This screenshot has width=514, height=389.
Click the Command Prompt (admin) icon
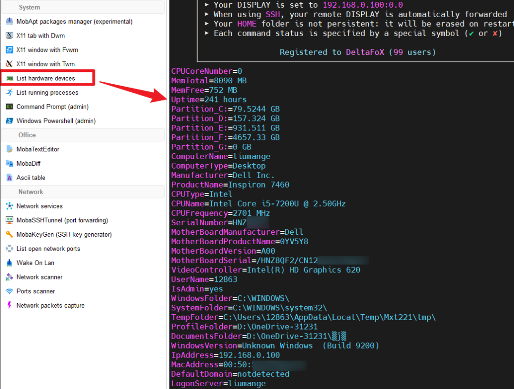pos(10,107)
